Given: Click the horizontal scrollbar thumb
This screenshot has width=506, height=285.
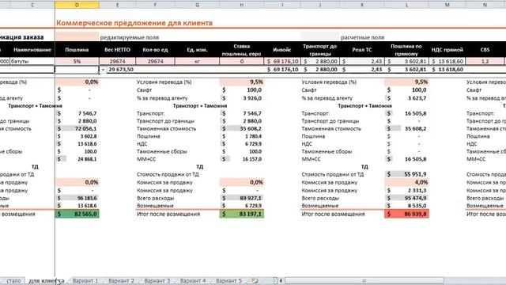Looking at the screenshot, I should 364,280.
